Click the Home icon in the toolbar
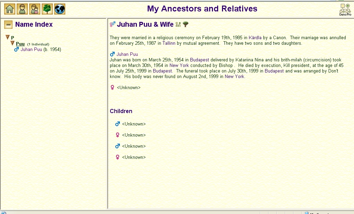 (x=10, y=9)
